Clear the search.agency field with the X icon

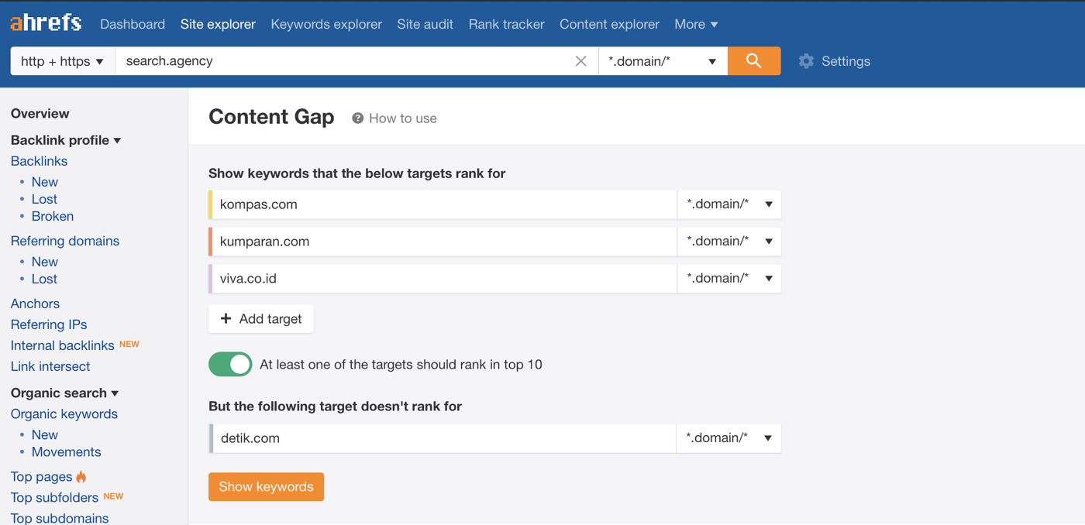click(x=580, y=61)
